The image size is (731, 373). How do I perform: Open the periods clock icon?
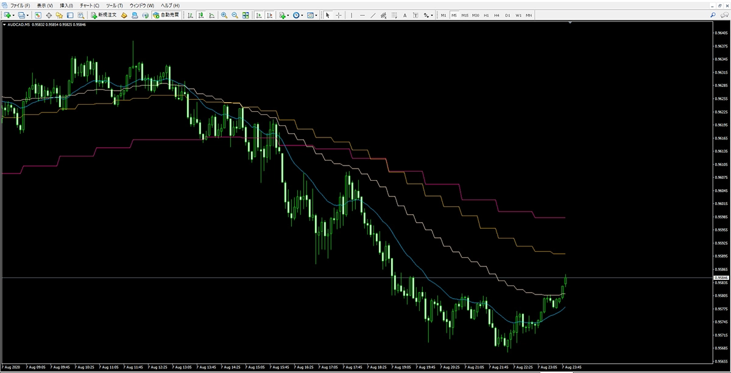click(x=296, y=15)
